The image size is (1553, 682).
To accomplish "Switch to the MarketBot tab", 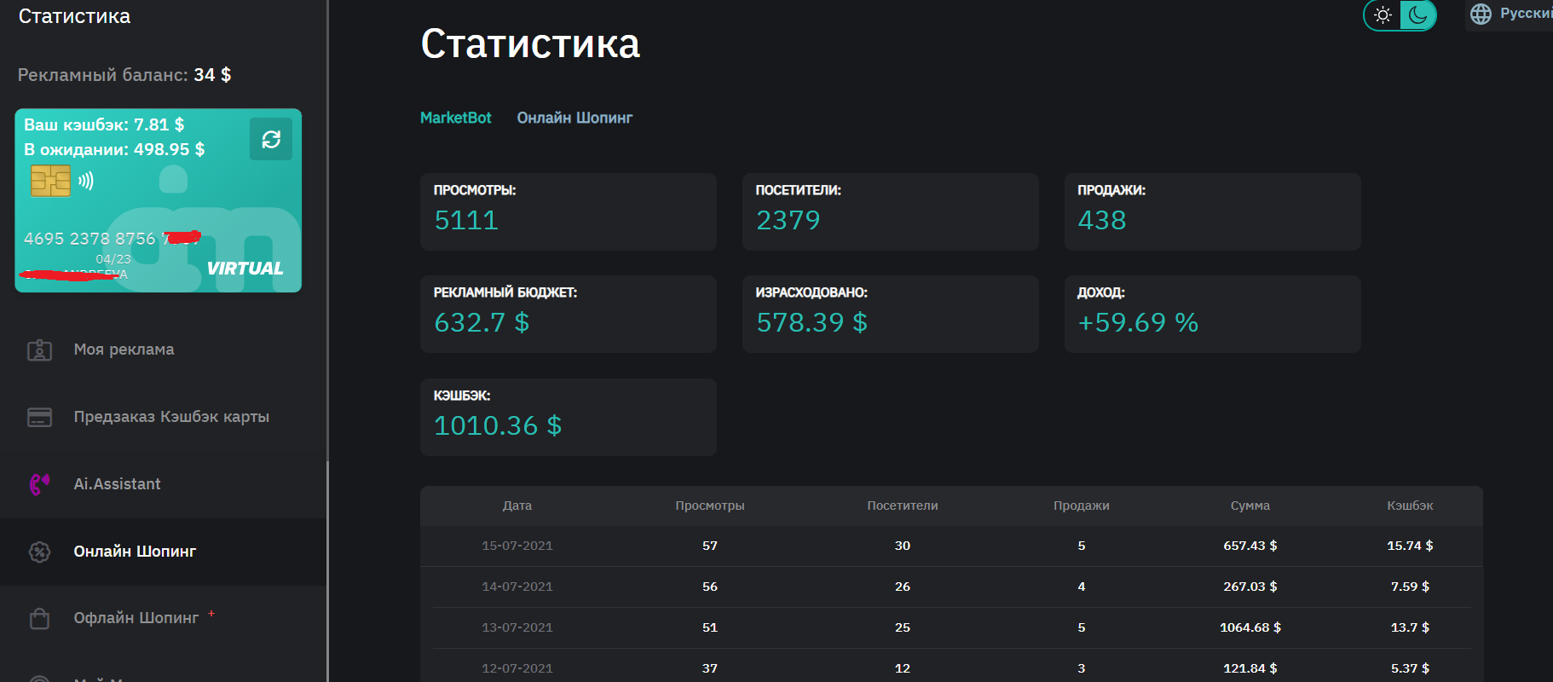I will [455, 118].
